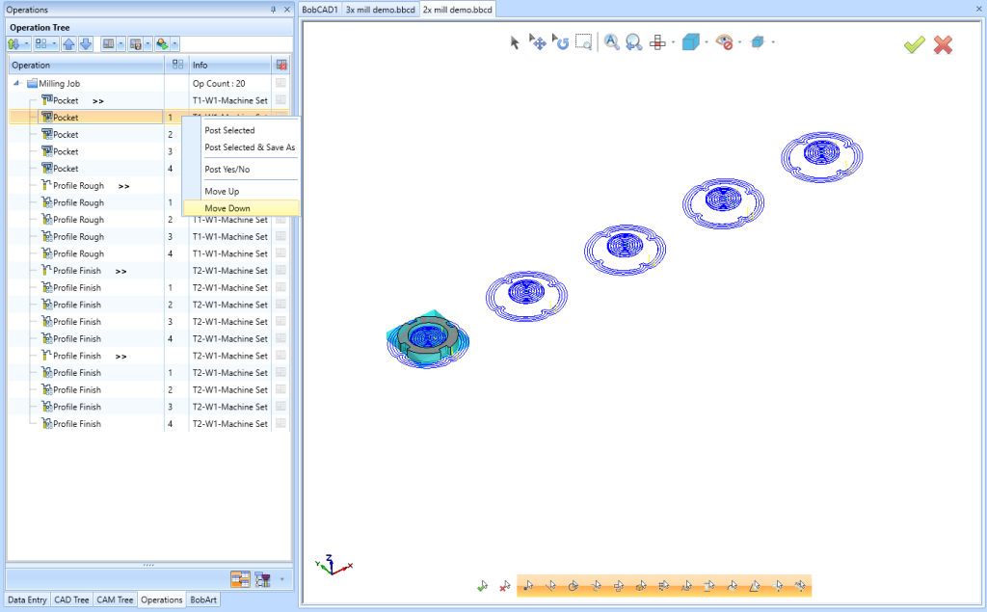
Task: Tick the checkbox beside the first Pocket operation
Action: click(280, 100)
